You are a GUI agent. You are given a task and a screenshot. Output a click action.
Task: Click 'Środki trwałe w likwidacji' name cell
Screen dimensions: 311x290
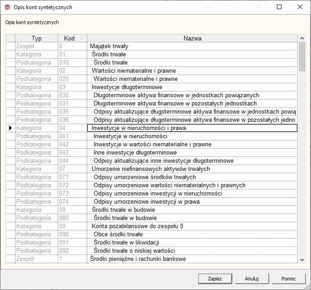(x=129, y=243)
